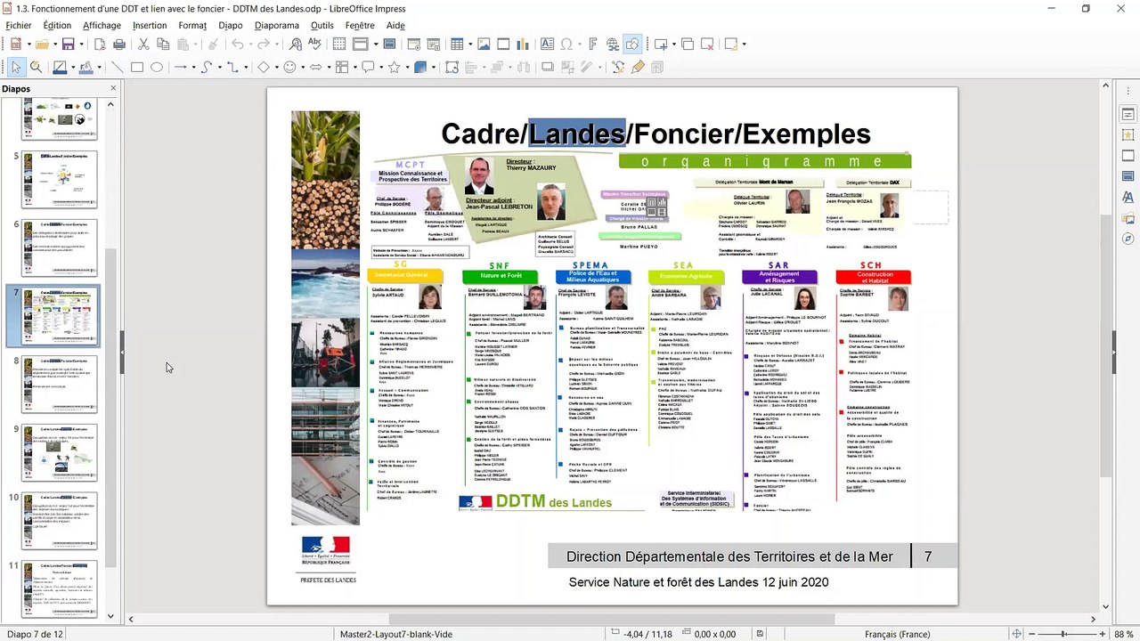
Task: Toggle the Display Grid icon
Action: pos(339,44)
